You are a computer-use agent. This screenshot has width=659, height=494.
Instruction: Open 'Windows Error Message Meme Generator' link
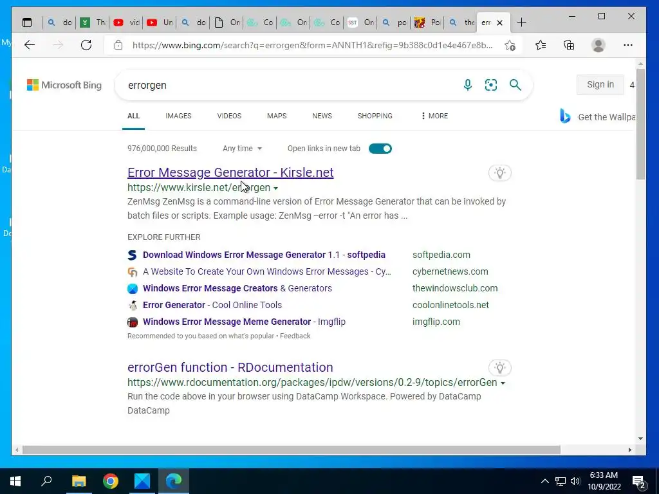click(x=244, y=322)
